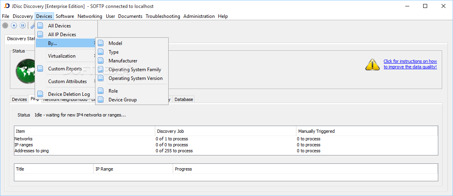Expand the By... submenu entry

[x=66, y=43]
